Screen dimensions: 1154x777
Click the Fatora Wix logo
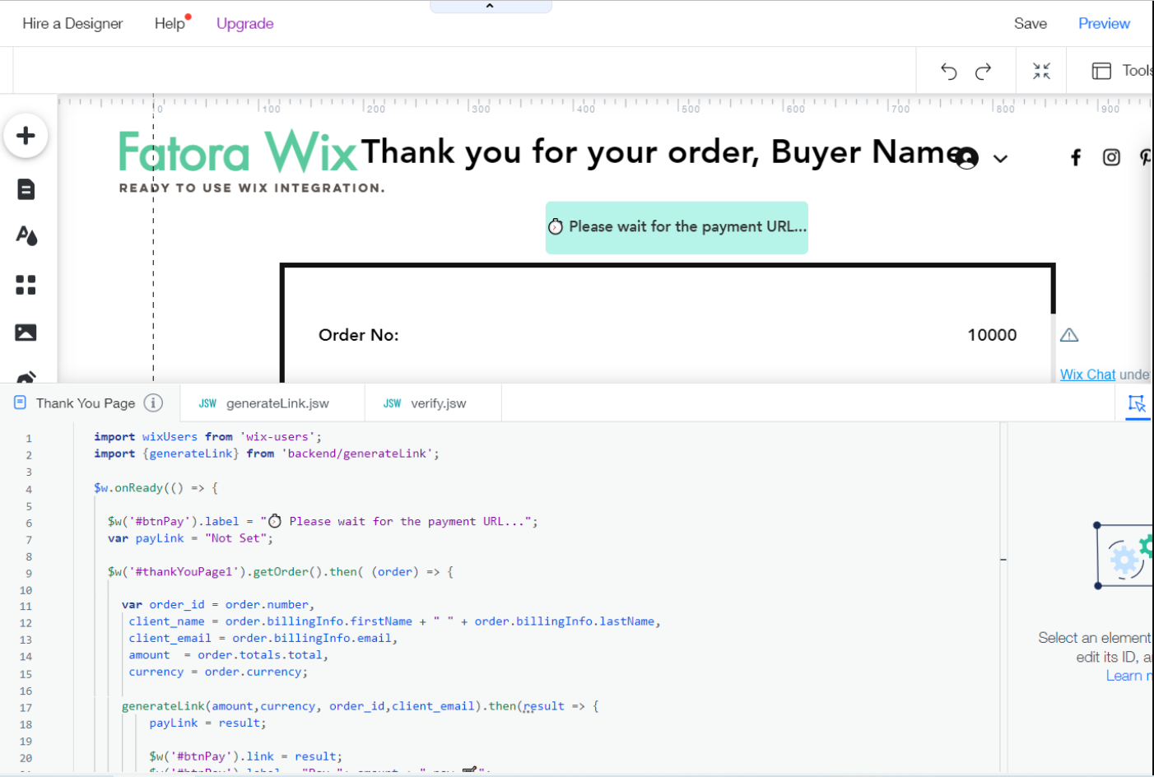(238, 151)
